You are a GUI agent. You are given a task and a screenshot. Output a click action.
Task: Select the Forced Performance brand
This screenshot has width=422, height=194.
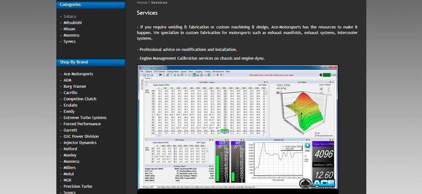click(82, 124)
